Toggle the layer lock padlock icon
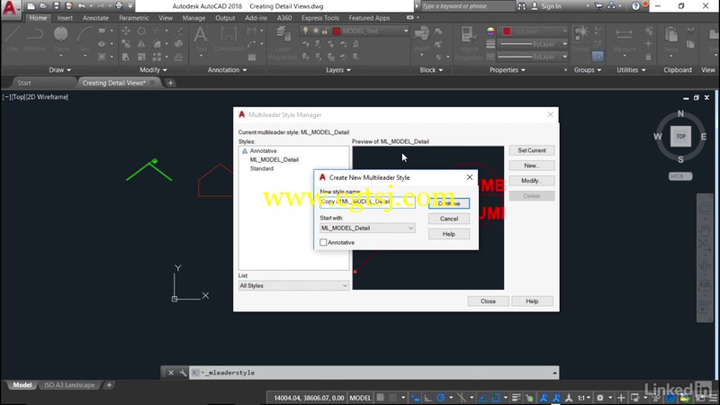 325,31
